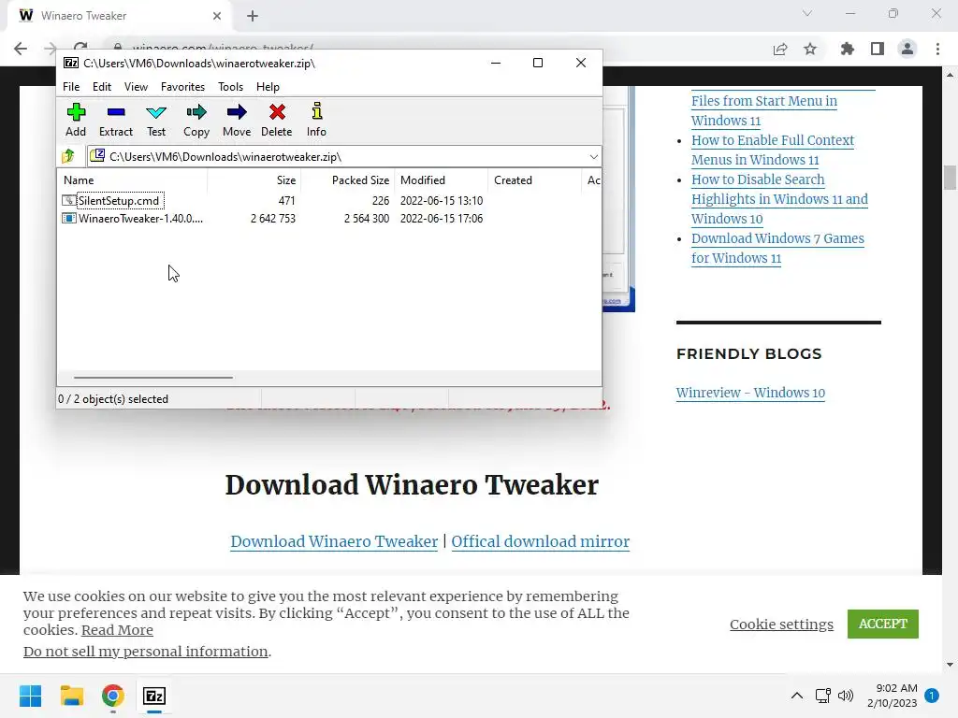Click Do not sell my personal information
Image resolution: width=958 pixels, height=718 pixels.
145,652
